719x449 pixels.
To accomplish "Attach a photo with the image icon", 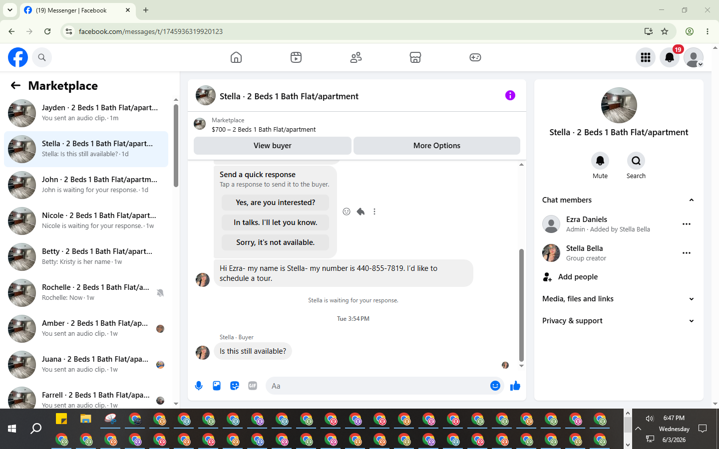I will coord(217,386).
